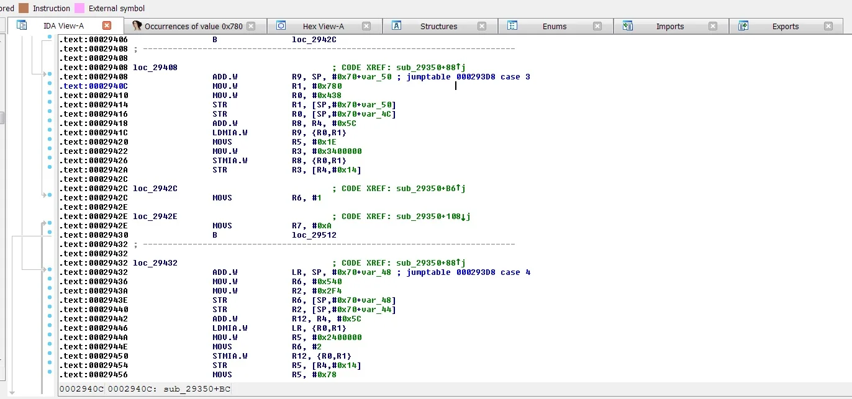Close the Exports tab
The height and width of the screenshot is (399, 852).
pos(828,26)
